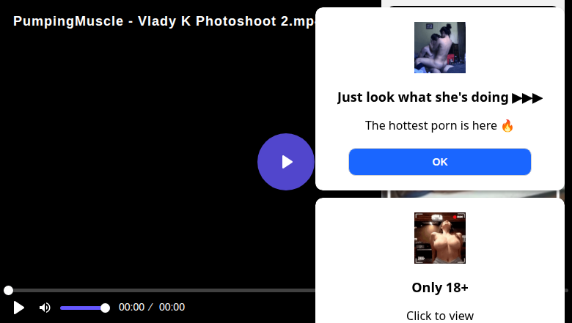Click the small play icon in the control bar
This screenshot has height=323, width=572.
tap(18, 308)
